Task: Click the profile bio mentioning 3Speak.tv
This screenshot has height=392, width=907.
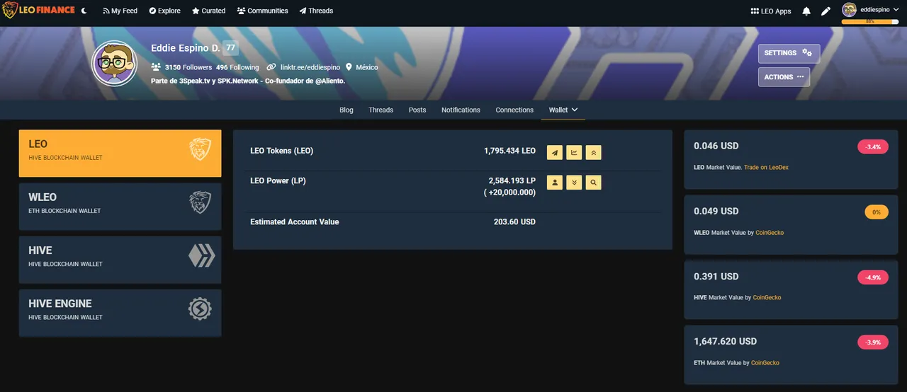Action: tap(248, 81)
